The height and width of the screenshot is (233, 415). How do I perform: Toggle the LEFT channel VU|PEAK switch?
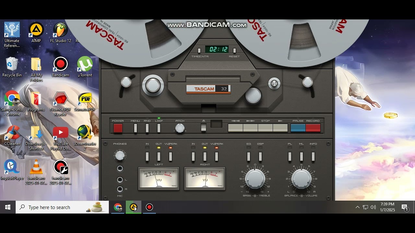tap(171, 157)
